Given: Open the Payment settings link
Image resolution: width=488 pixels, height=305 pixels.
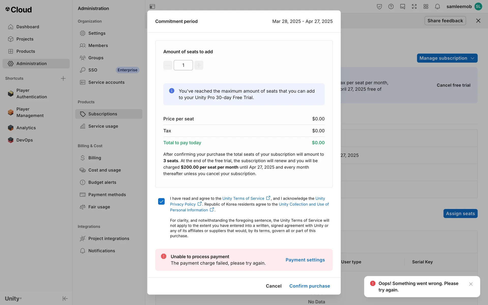Looking at the screenshot, I should [305, 260].
